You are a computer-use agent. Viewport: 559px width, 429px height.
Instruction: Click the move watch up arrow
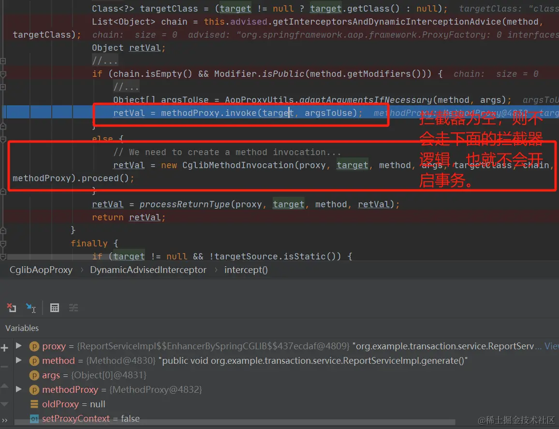[4, 386]
